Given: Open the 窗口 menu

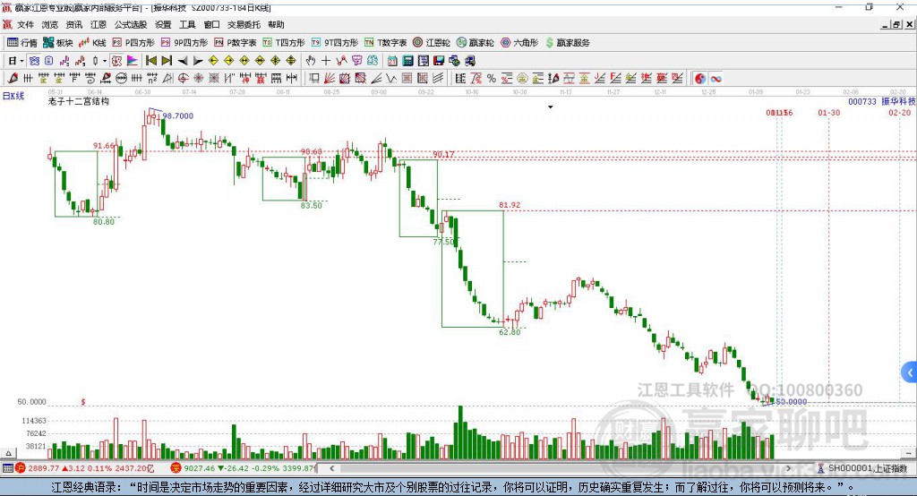Looking at the screenshot, I should point(211,24).
